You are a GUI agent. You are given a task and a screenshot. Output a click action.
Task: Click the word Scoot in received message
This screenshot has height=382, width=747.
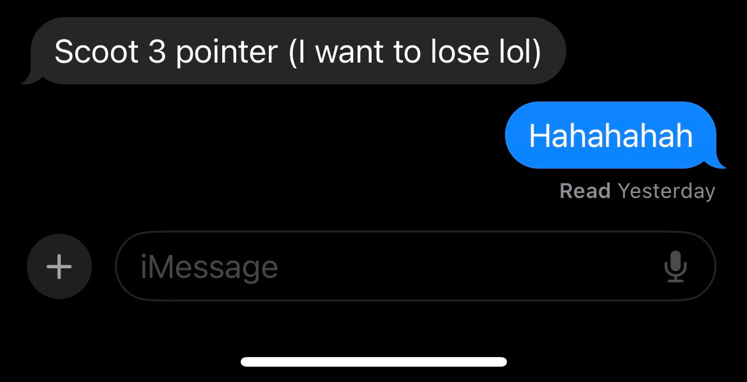[x=96, y=51]
